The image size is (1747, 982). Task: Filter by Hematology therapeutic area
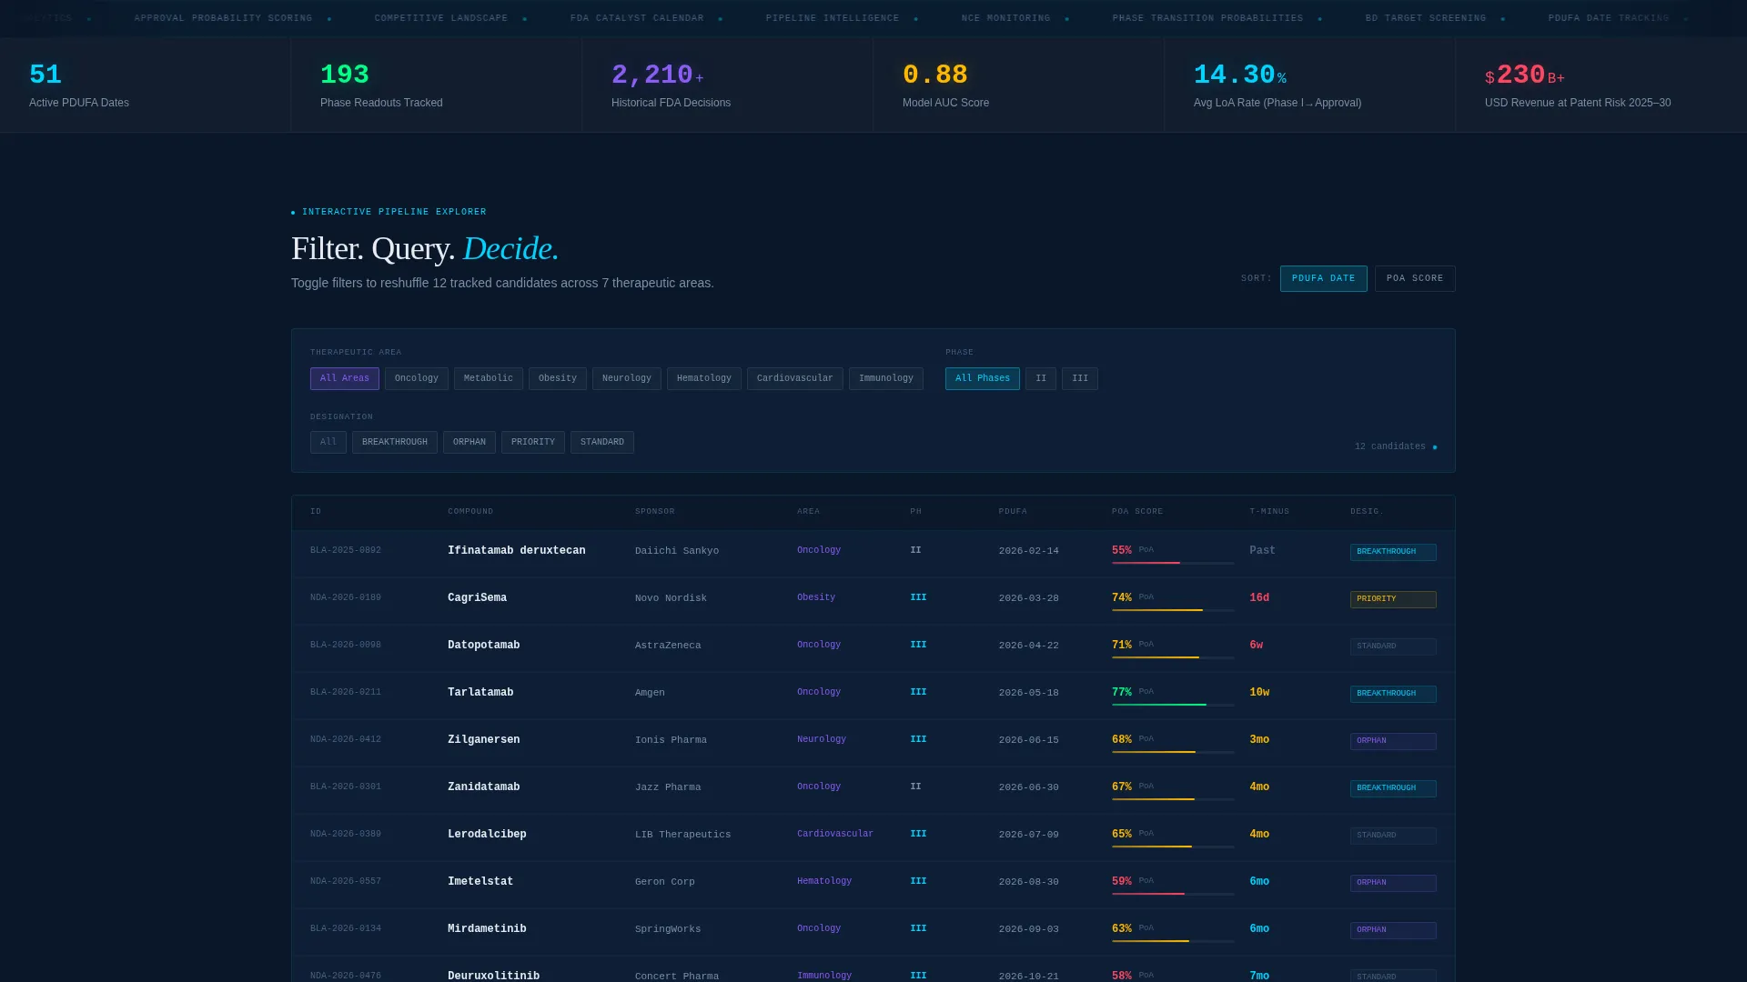tap(703, 378)
